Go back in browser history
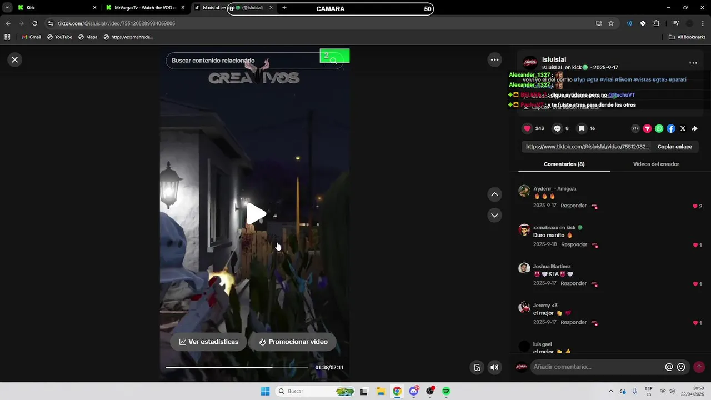This screenshot has width=711, height=400. point(8,23)
